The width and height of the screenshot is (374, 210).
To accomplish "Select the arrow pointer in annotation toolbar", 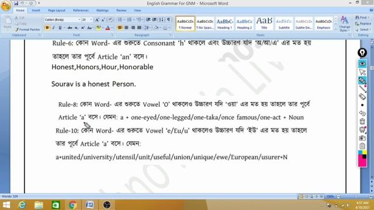I will click(x=362, y=72).
